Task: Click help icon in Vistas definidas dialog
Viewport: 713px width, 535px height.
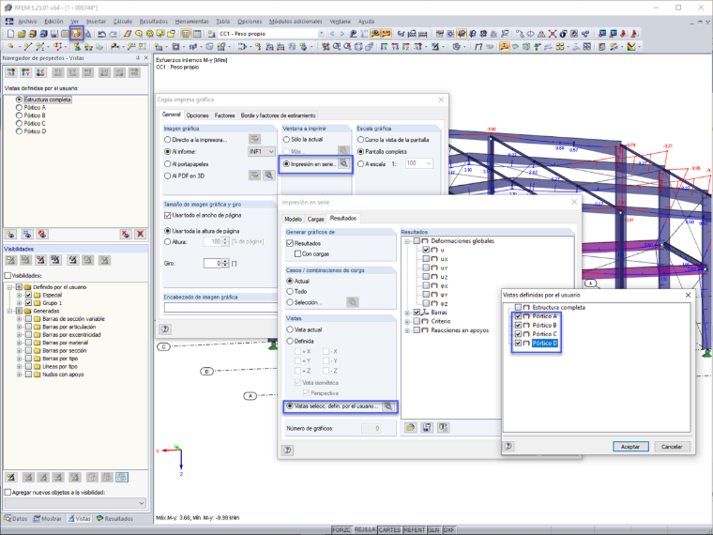Action: coord(508,446)
